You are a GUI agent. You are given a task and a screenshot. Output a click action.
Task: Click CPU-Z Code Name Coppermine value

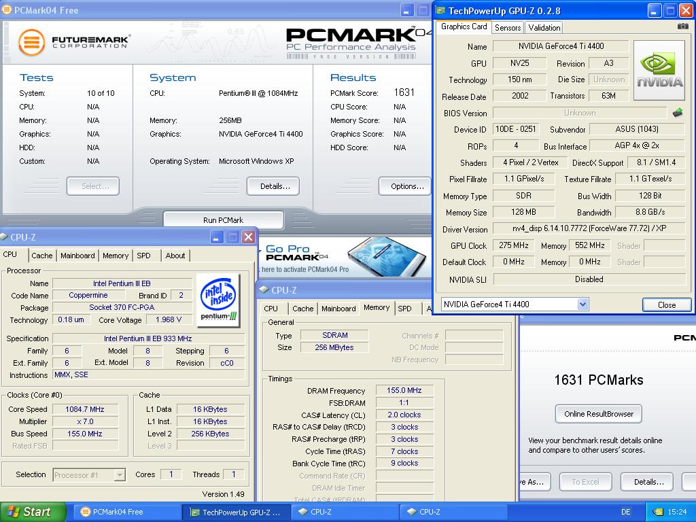click(x=88, y=295)
